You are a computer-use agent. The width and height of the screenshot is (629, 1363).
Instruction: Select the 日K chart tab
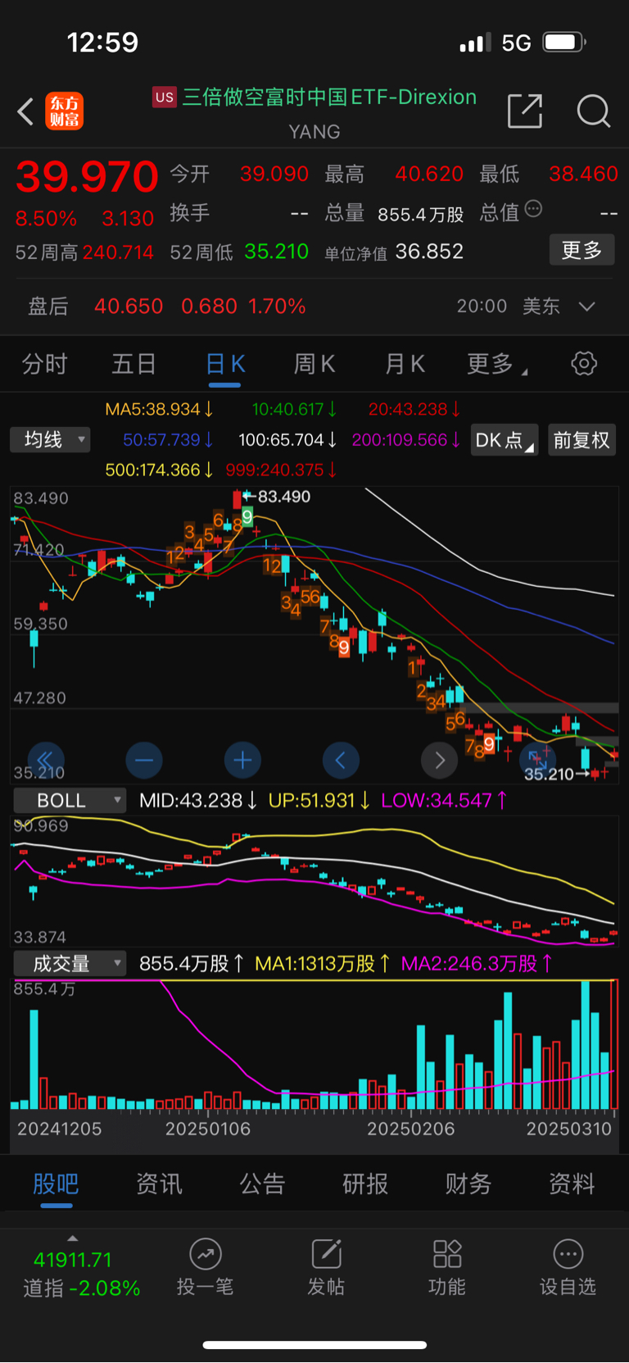225,364
